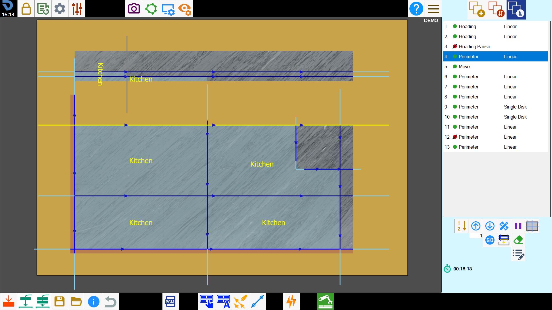Click the rotated vertical Kitchen label
The height and width of the screenshot is (310, 552).
click(100, 74)
